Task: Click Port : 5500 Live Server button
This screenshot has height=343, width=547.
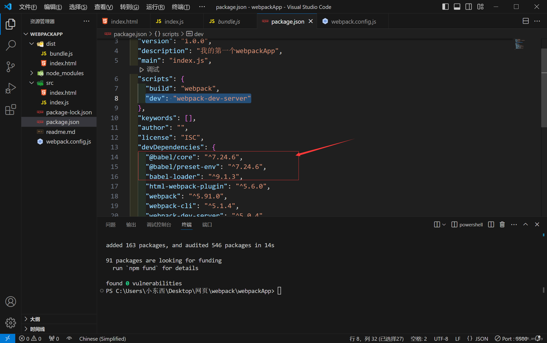Action: click(511, 339)
